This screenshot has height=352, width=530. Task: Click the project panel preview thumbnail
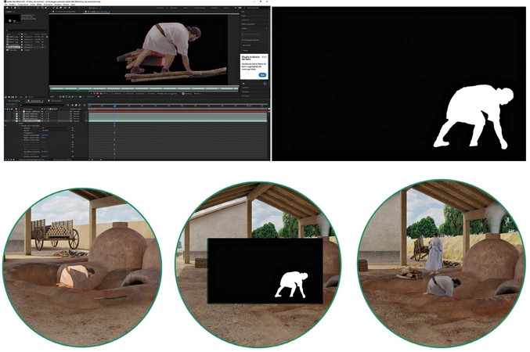[x=11, y=20]
